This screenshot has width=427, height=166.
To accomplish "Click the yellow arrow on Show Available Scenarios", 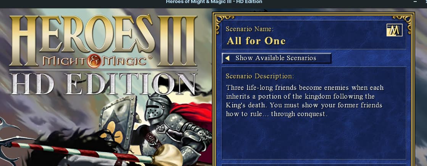I will pyautogui.click(x=227, y=58).
